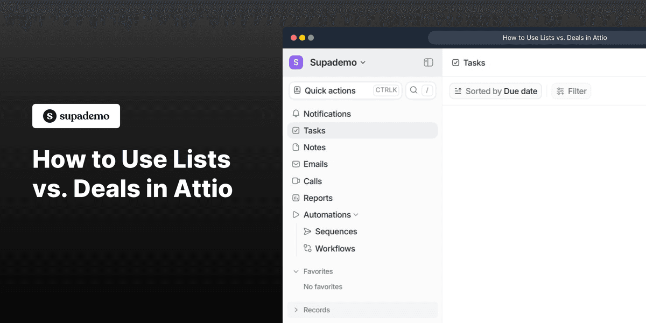
Task: Open the Workflows branching icon
Action: [308, 248]
